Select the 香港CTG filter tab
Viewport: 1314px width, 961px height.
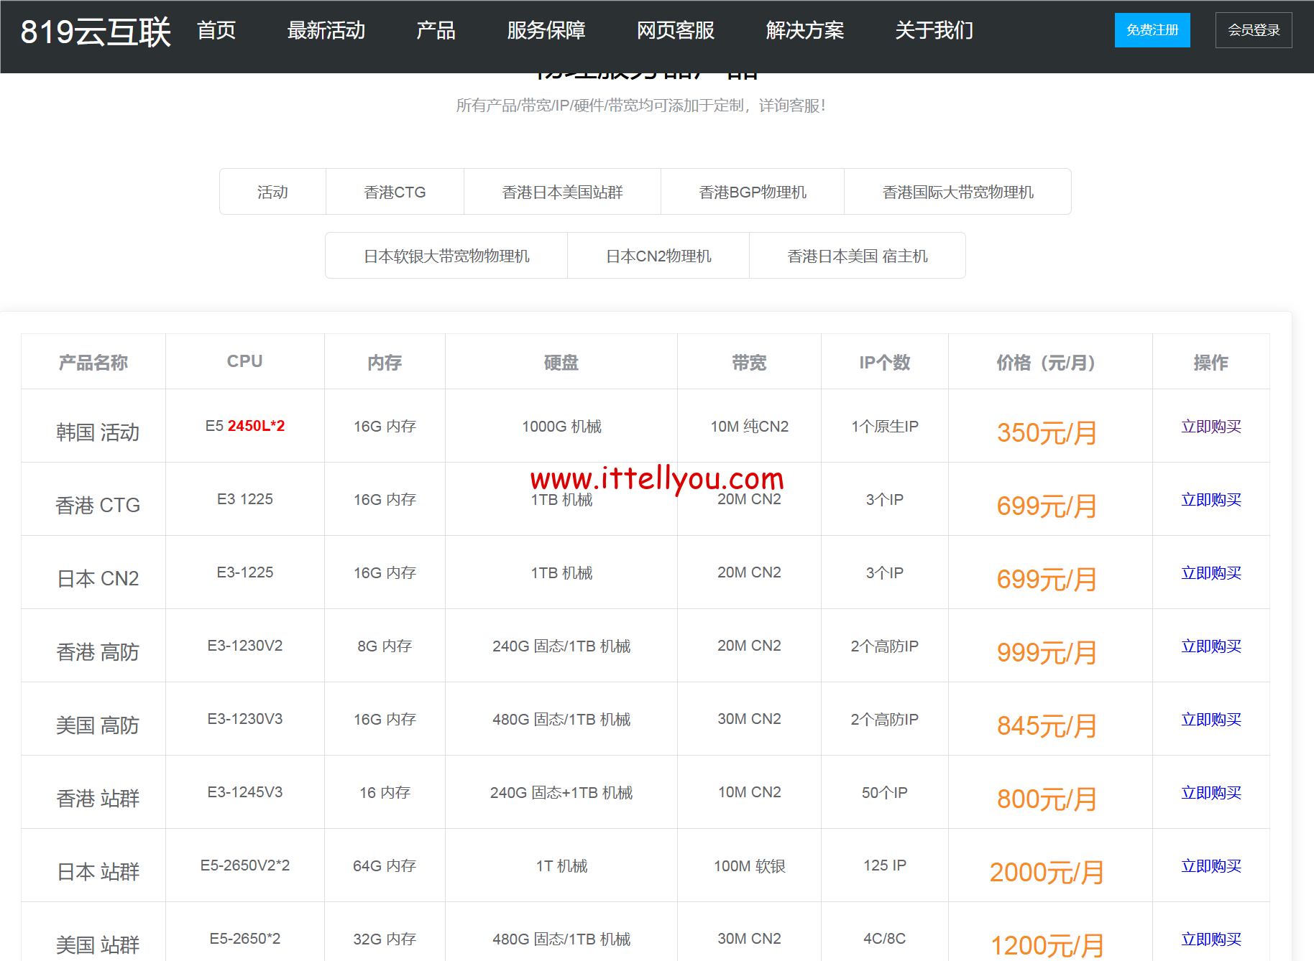(394, 191)
